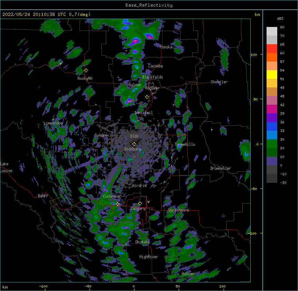
Task: Click the Cochrane town label
Action: [111, 196]
